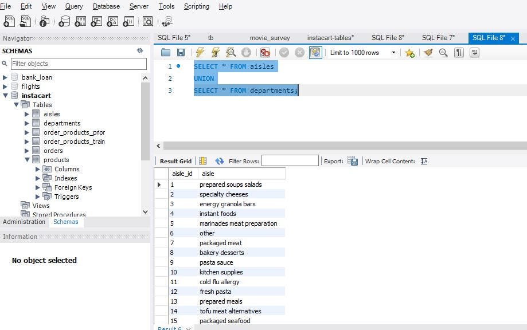Viewport: 527px width, 330px height.
Task: Toggle Wrap Cell Content in results
Action: pos(424,161)
